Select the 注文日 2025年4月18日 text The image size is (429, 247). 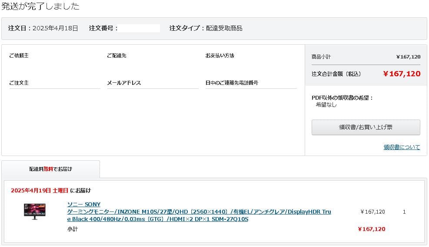[43, 28]
